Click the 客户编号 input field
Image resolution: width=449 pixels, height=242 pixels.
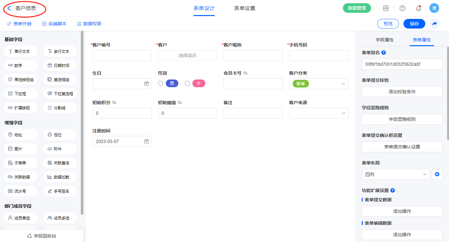tap(122, 55)
